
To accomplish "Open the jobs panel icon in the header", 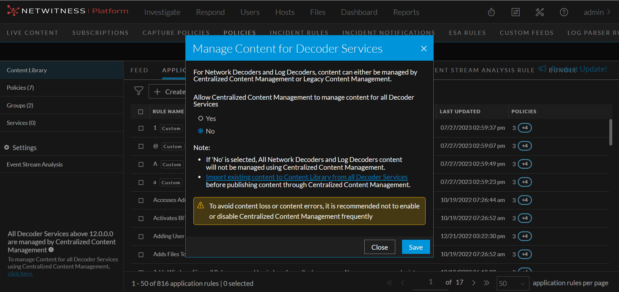I will 516,12.
